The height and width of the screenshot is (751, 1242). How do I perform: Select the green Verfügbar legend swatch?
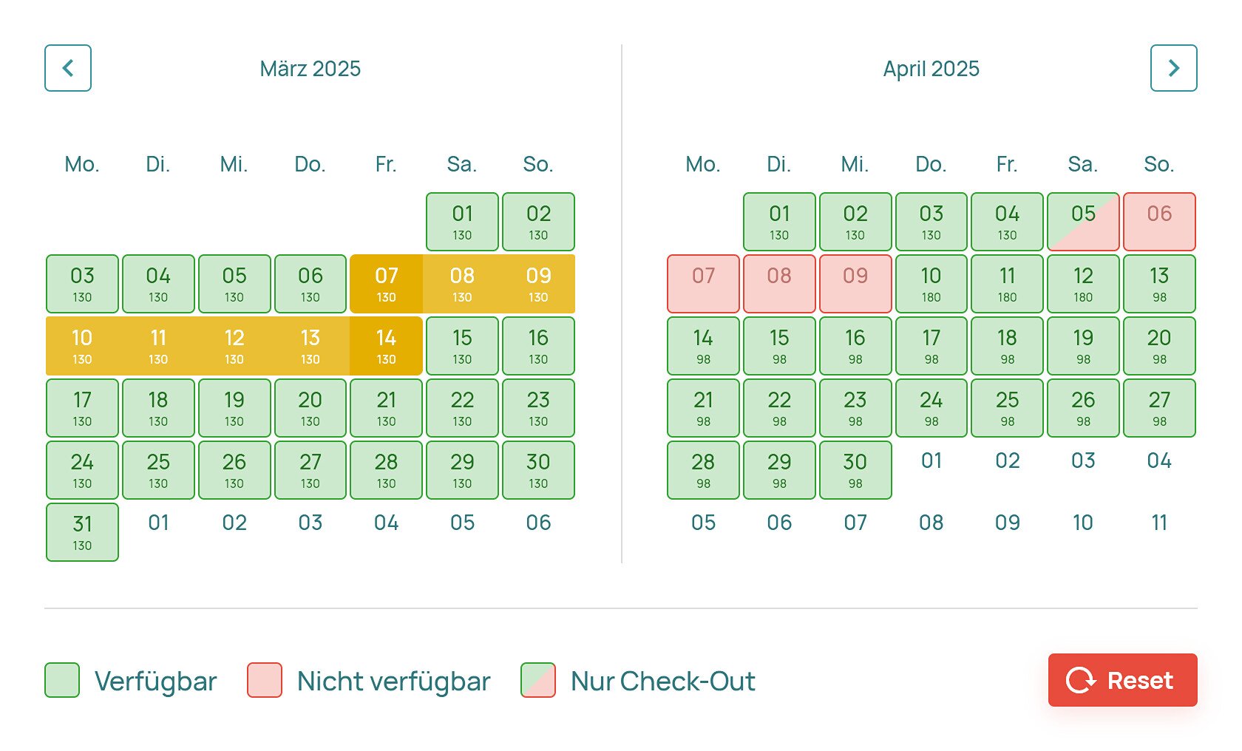61,680
